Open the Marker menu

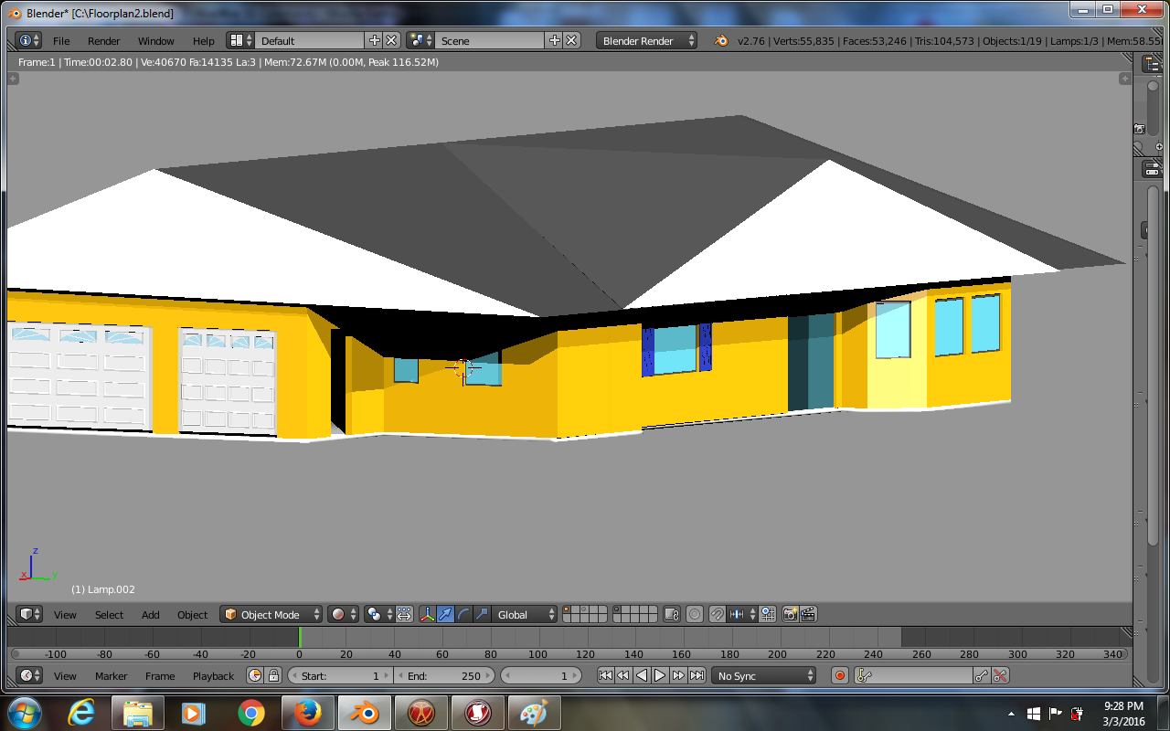click(x=112, y=676)
